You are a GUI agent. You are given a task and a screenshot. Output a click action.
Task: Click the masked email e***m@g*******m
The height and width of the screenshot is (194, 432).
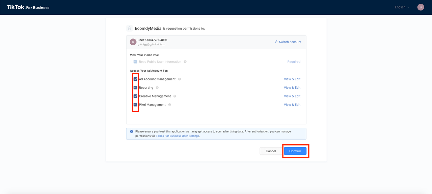point(152,44)
